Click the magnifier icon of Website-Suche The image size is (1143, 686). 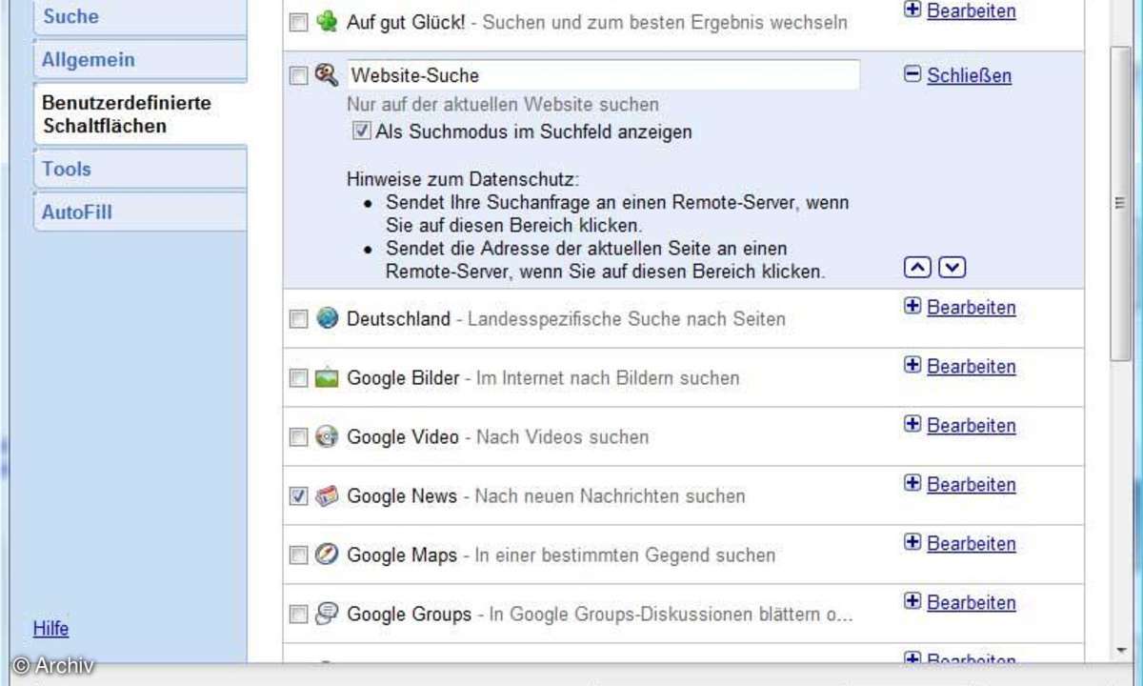(x=327, y=75)
